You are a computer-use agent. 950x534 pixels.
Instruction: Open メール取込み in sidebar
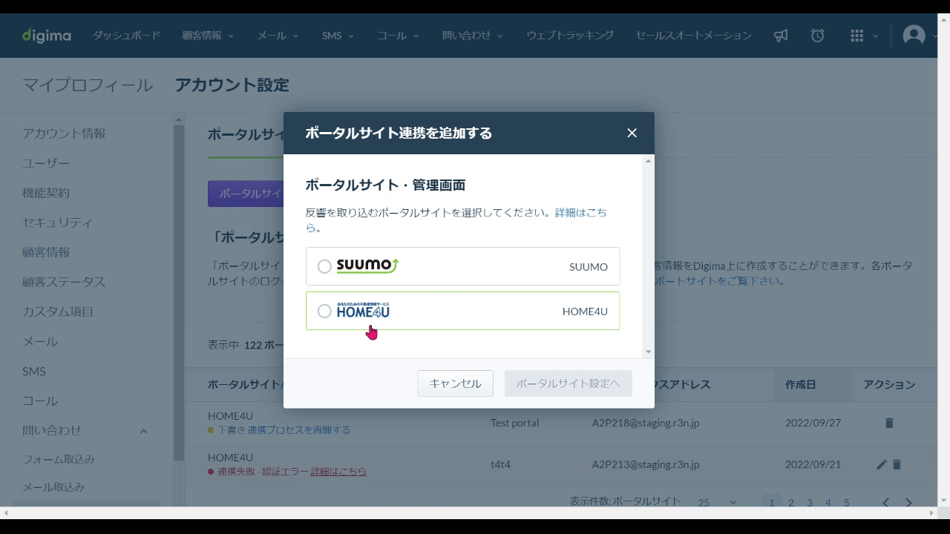point(53,487)
